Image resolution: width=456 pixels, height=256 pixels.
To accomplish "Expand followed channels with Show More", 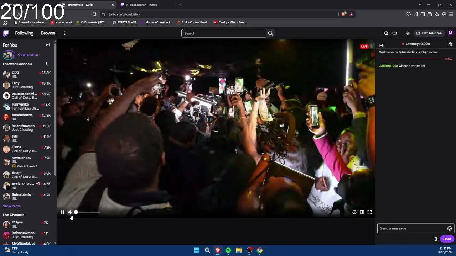I will [x=12, y=206].
